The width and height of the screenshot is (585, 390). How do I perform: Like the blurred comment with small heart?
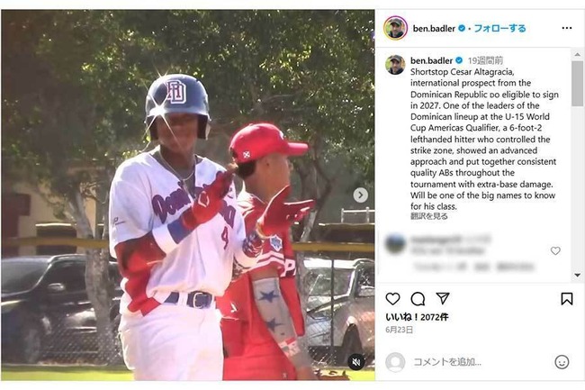coord(555,250)
